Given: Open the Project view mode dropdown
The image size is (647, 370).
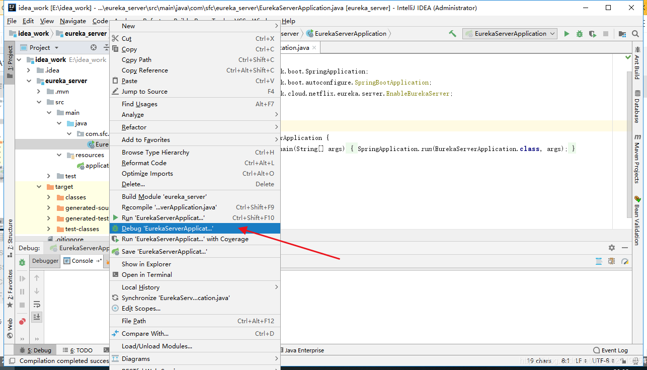Looking at the screenshot, I should (56, 47).
